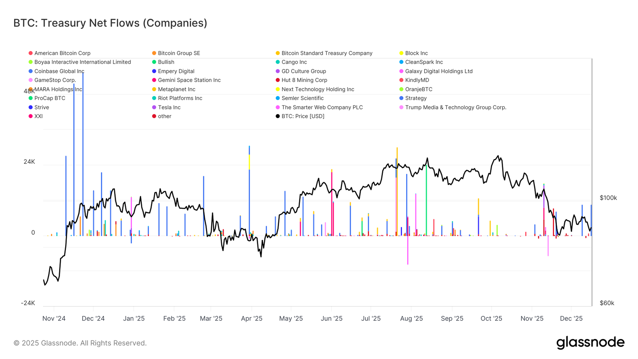
Task: Select the Riot Platforms Inc legend label
Action: (180, 98)
